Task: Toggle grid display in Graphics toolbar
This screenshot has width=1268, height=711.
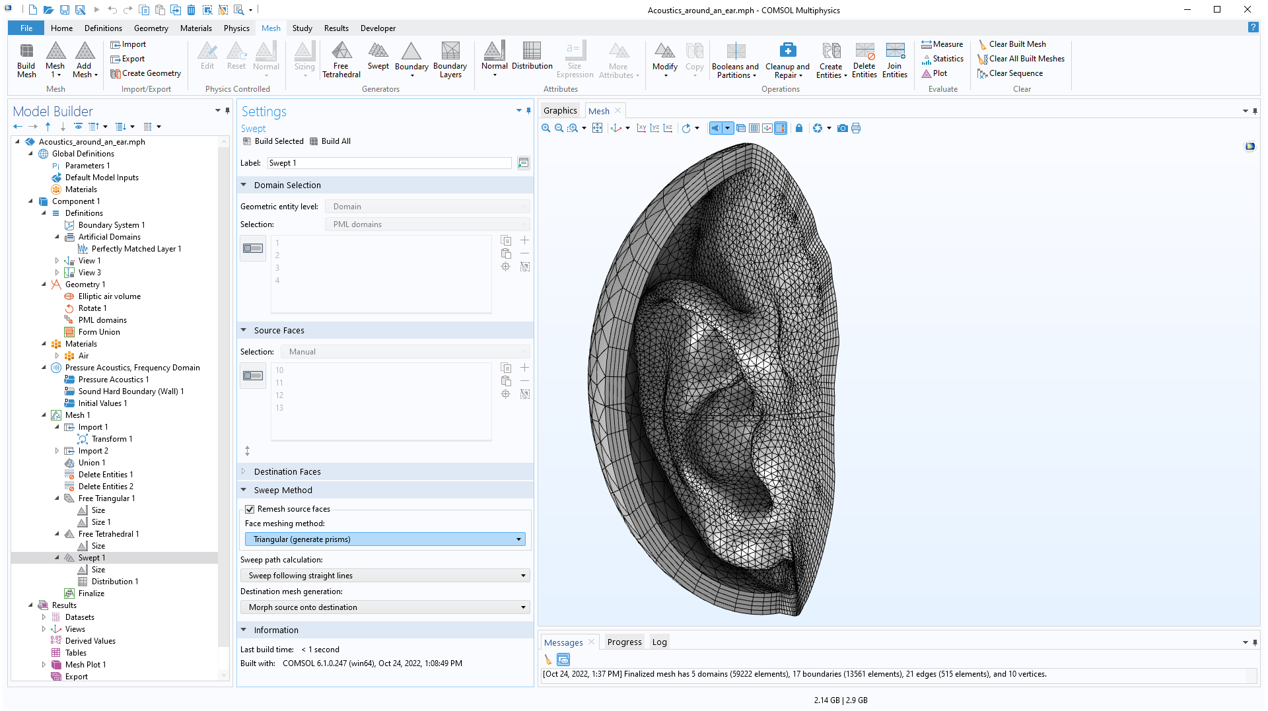Action: [x=754, y=128]
